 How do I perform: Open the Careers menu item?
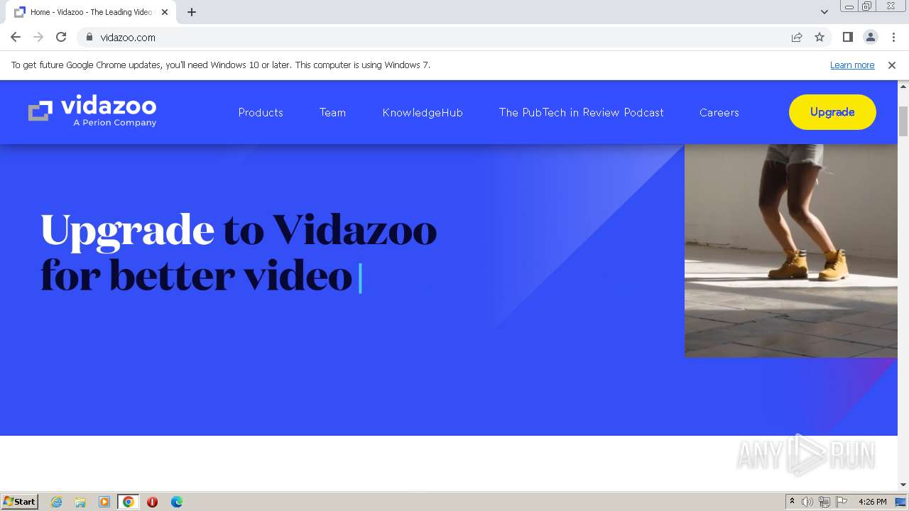(719, 112)
